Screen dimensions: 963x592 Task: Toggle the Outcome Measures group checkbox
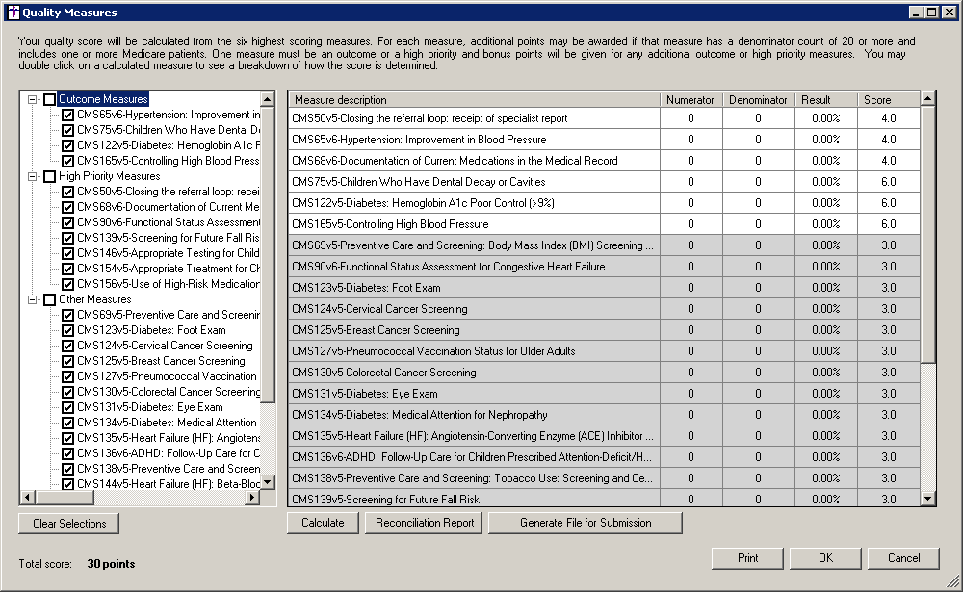tap(49, 100)
